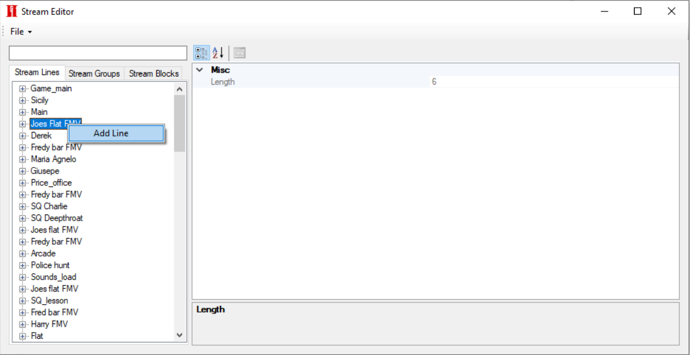The width and height of the screenshot is (690, 355).
Task: Click the tree scrollbar up arrow
Action: pos(179,89)
